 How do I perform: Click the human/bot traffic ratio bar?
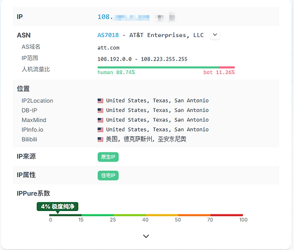point(166,67)
